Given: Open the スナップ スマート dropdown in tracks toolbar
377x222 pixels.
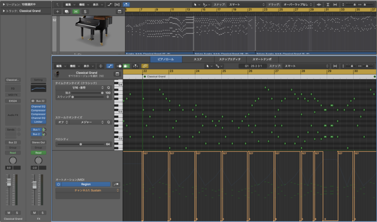Looking at the screenshot, I should [x=246, y=5].
